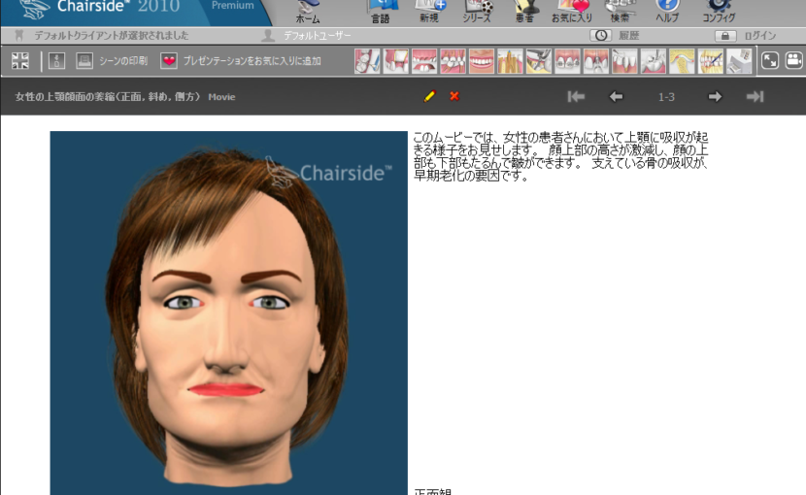Toggle fullscreen expand view icon
Viewport: 806px width, 495px height.
770,61
